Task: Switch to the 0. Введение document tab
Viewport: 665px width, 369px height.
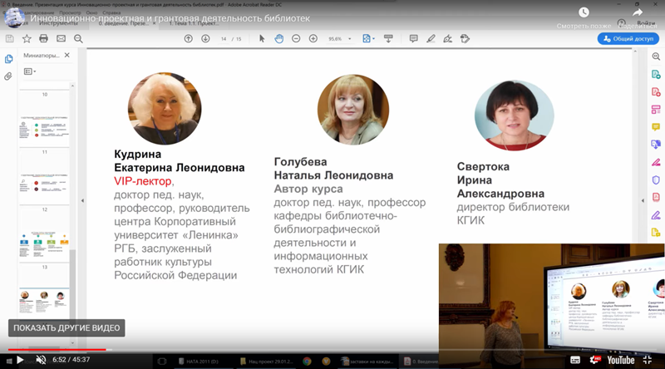Action: pos(124,24)
